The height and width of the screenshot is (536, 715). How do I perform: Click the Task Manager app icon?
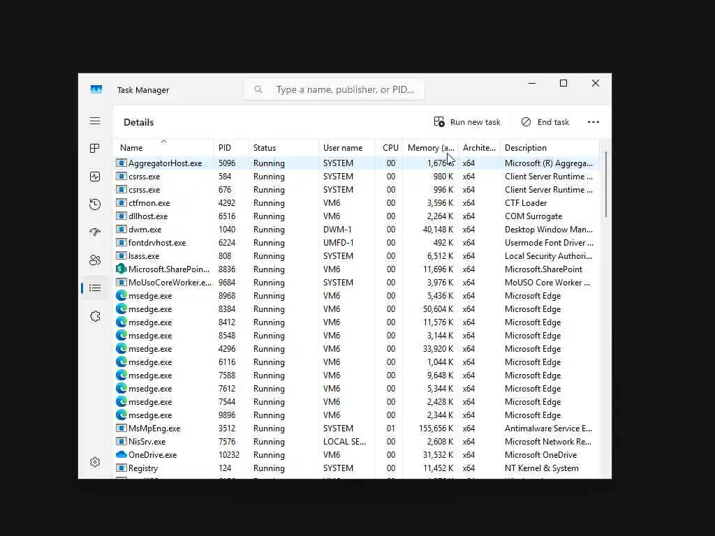(x=96, y=89)
